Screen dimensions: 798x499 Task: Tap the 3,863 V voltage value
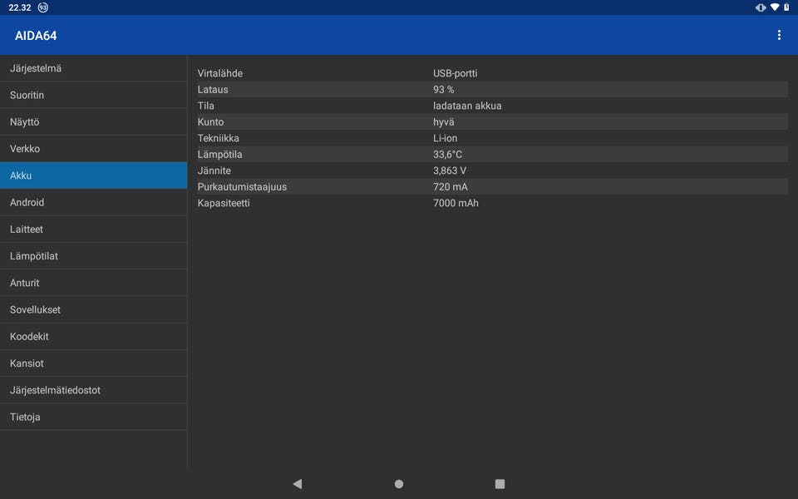(x=450, y=170)
